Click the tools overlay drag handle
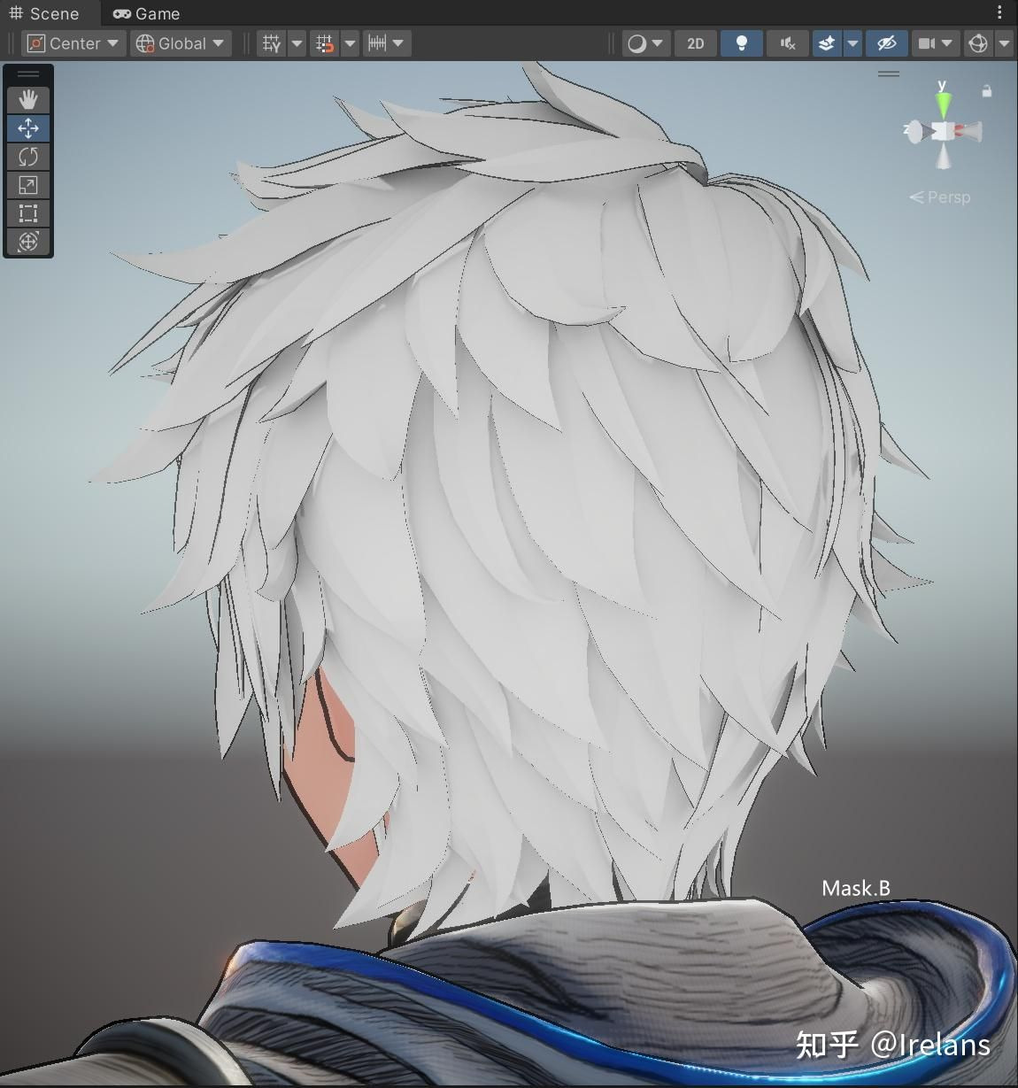 (28, 74)
